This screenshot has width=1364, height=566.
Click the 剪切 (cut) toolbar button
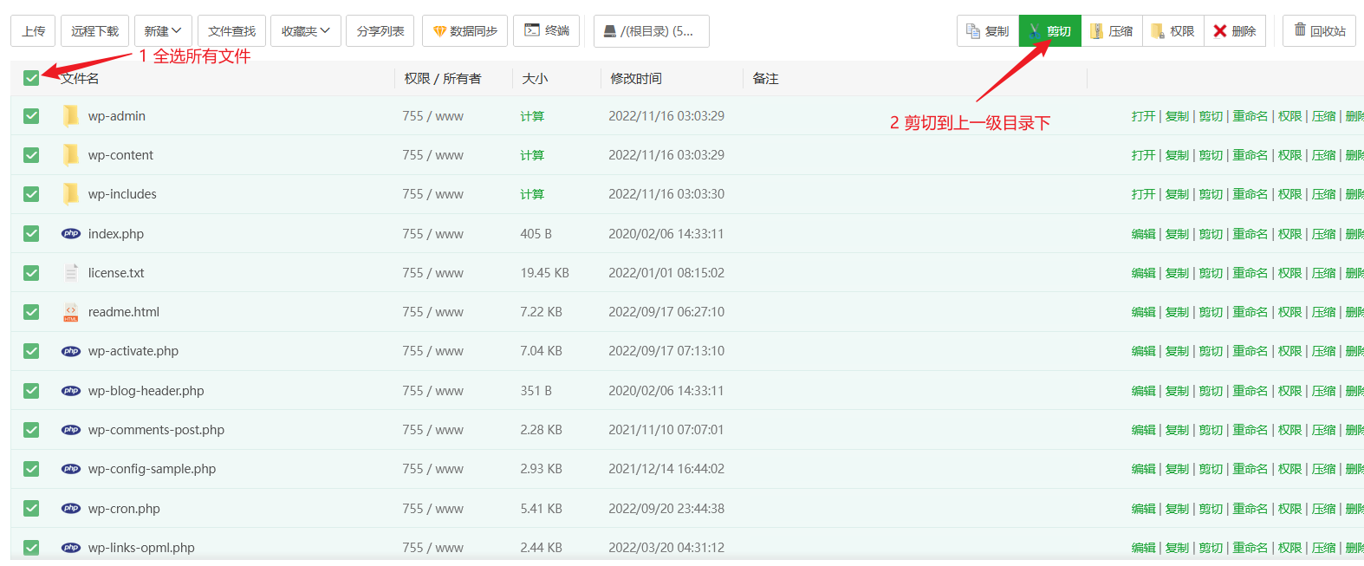coord(1050,31)
